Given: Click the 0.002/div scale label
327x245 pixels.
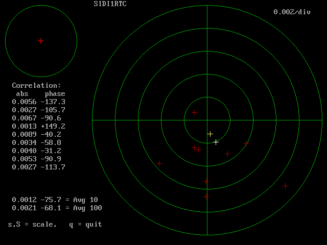Looking at the screenshot, I should [x=292, y=12].
